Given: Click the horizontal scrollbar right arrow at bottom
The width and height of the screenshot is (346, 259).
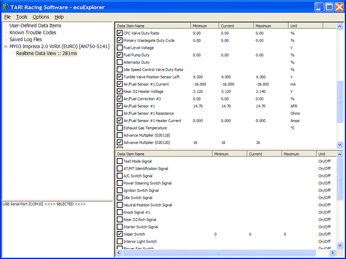Looking at the screenshot, I should pyautogui.click(x=333, y=253).
